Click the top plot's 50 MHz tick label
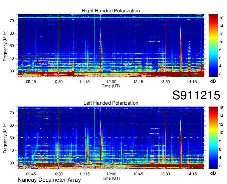 tap(12, 46)
